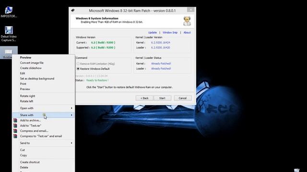Click the < Back button
Image resolution: width=307 pixels, height=172 pixels.
pos(144,98)
